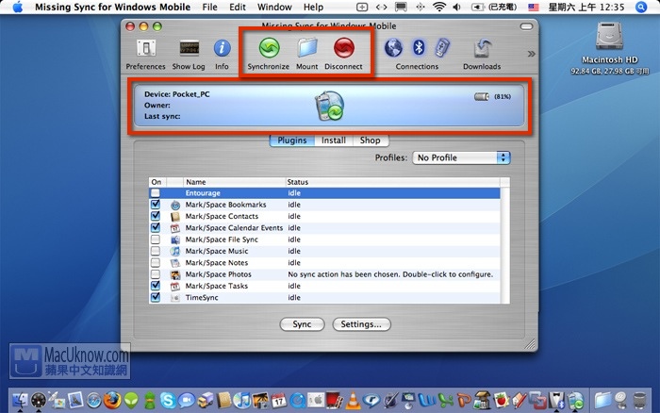Select the Mark/Space File Sync row name
Viewport: 660px width, 413px height.
[x=222, y=240]
